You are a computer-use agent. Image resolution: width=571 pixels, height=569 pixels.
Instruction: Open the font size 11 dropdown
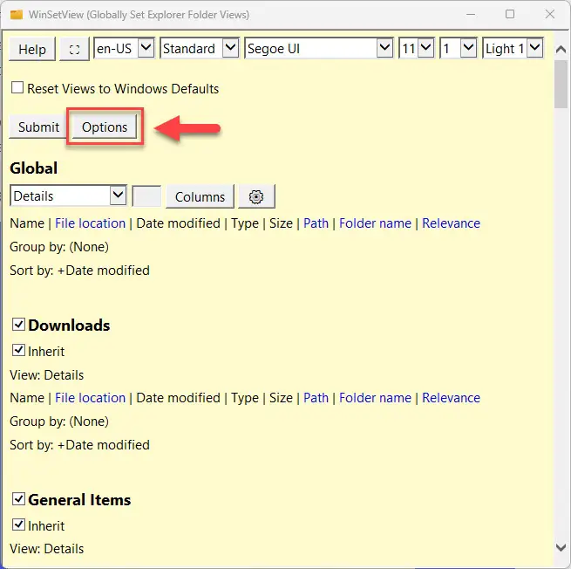416,48
